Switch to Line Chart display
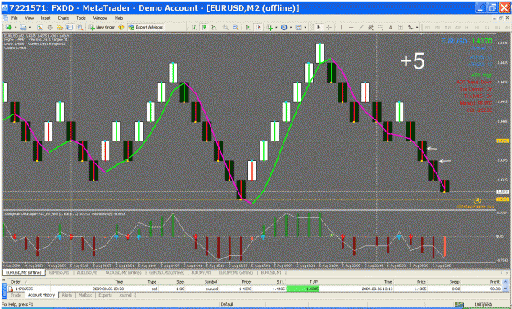Image resolution: width=512 pixels, height=309 pixels. 214,27
